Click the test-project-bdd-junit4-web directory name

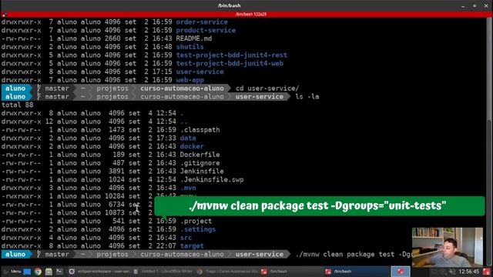click(x=230, y=63)
